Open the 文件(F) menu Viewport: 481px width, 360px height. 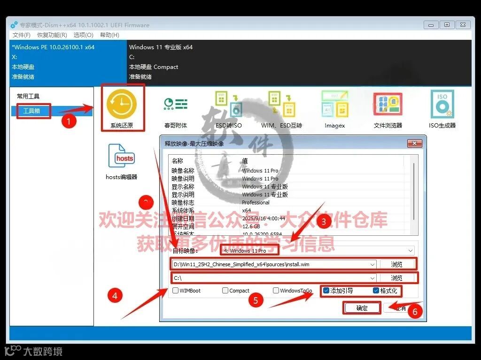[x=21, y=35]
